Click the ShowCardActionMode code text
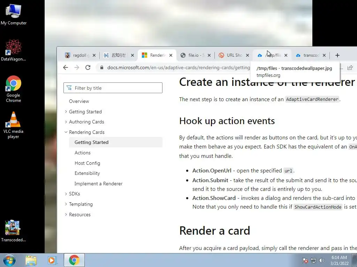Screen dimensions: 357x267 coord(318,207)
